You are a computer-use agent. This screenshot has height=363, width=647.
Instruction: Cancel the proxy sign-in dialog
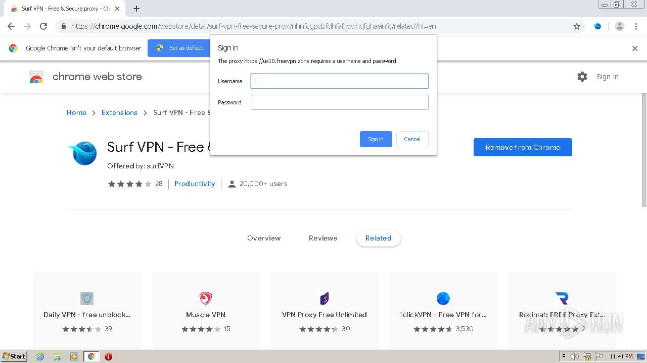click(x=412, y=139)
